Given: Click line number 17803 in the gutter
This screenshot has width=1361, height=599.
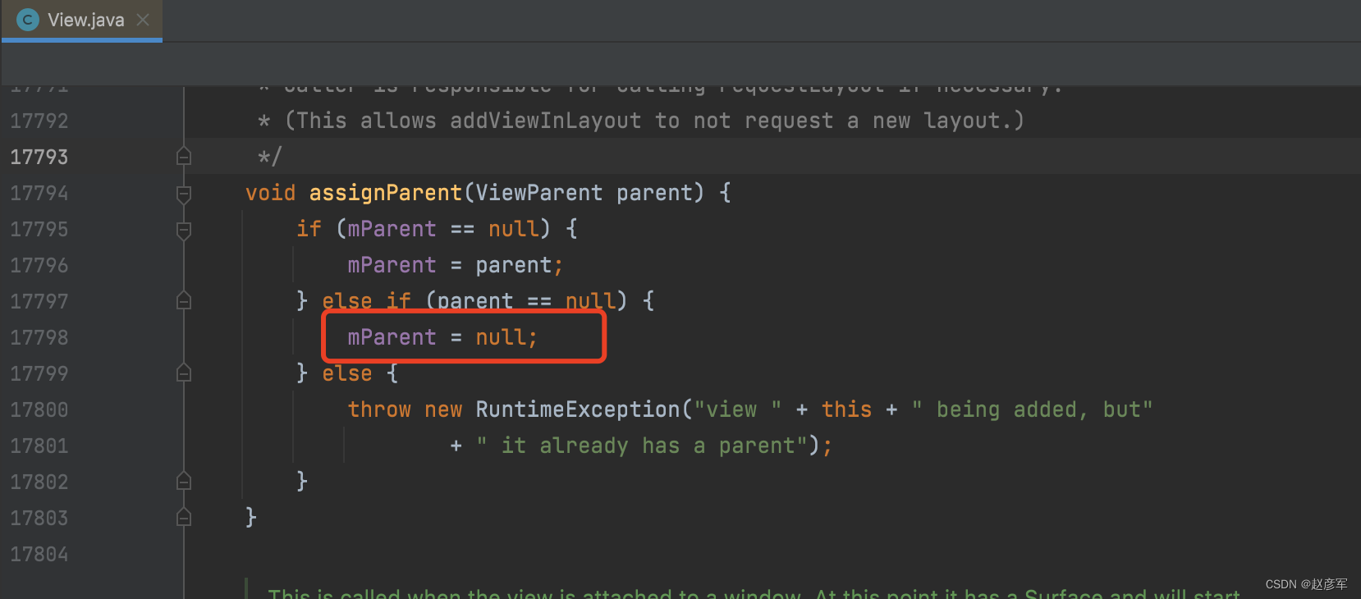Looking at the screenshot, I should (x=39, y=518).
